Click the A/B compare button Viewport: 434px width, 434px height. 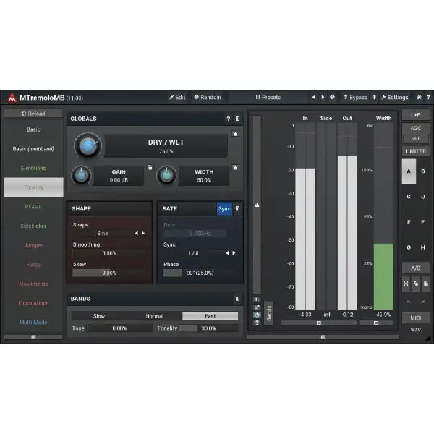point(415,268)
